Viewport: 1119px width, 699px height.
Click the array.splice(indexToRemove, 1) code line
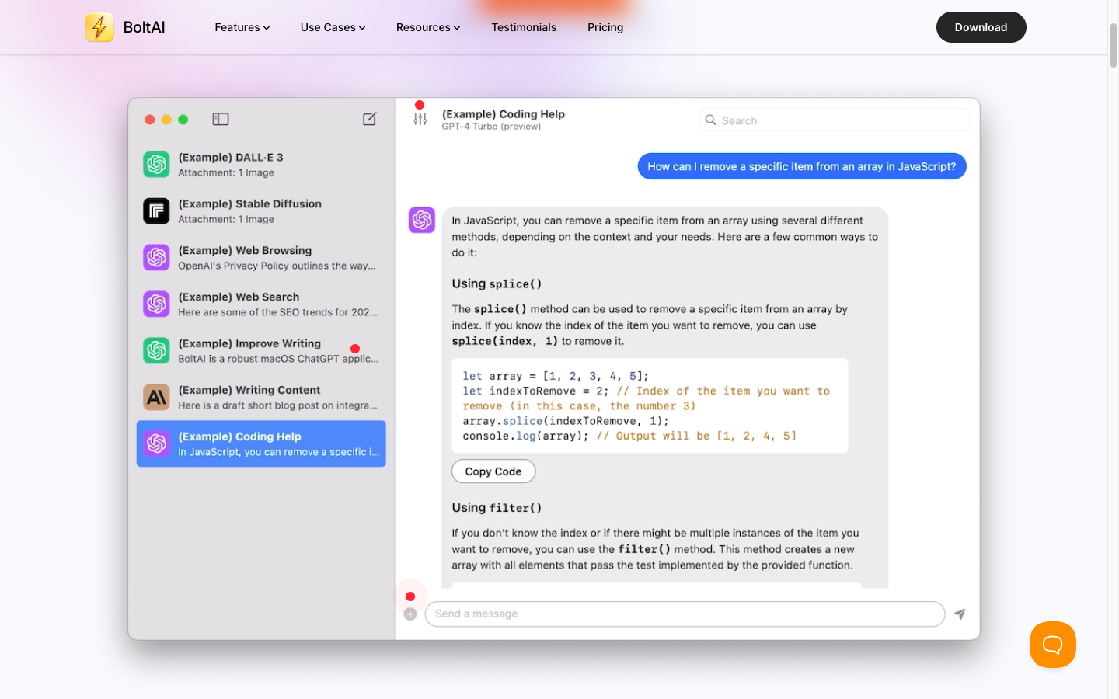pos(566,421)
